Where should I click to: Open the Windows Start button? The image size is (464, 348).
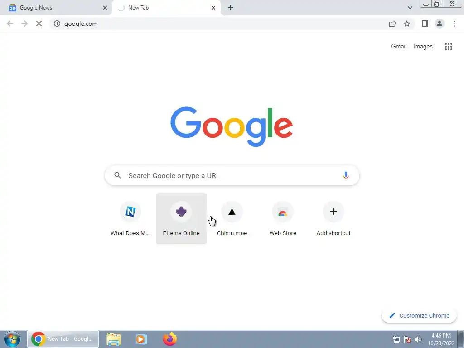[x=12, y=339]
